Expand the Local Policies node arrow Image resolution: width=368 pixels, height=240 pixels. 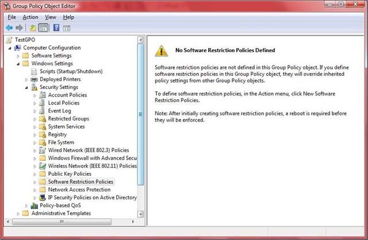pyautogui.click(x=34, y=103)
